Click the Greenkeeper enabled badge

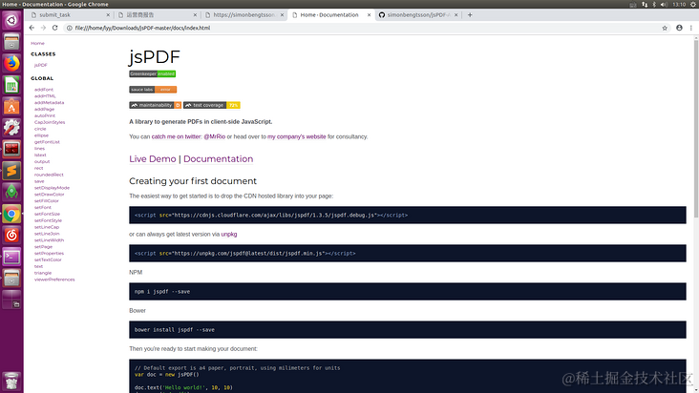click(x=153, y=73)
